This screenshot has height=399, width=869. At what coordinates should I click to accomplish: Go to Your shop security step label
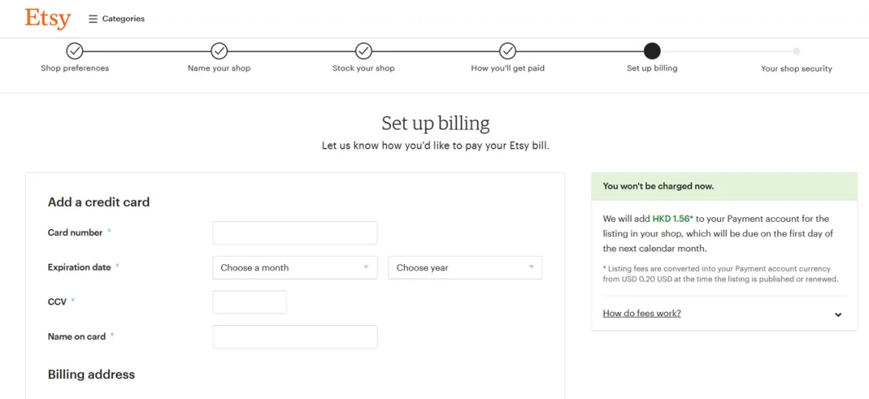pos(797,69)
